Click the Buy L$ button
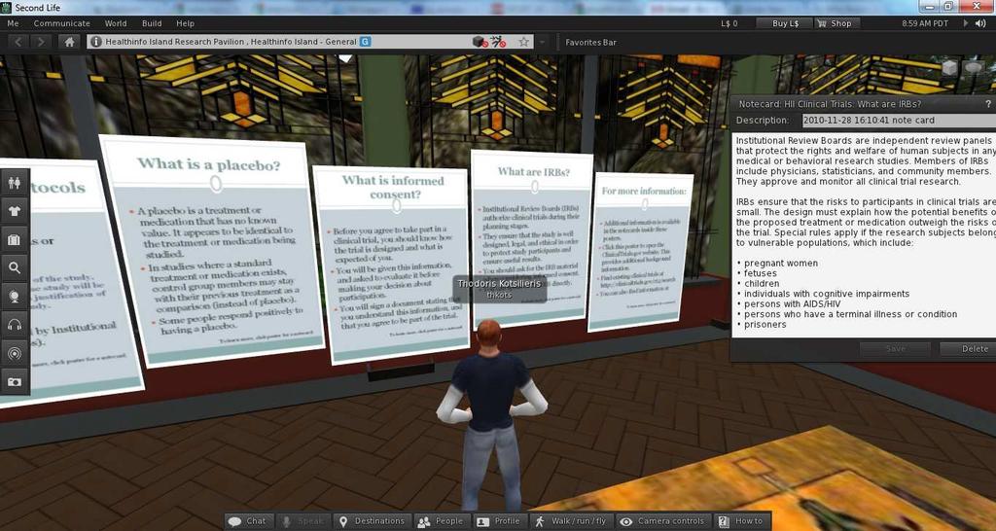996x531 pixels. point(785,23)
